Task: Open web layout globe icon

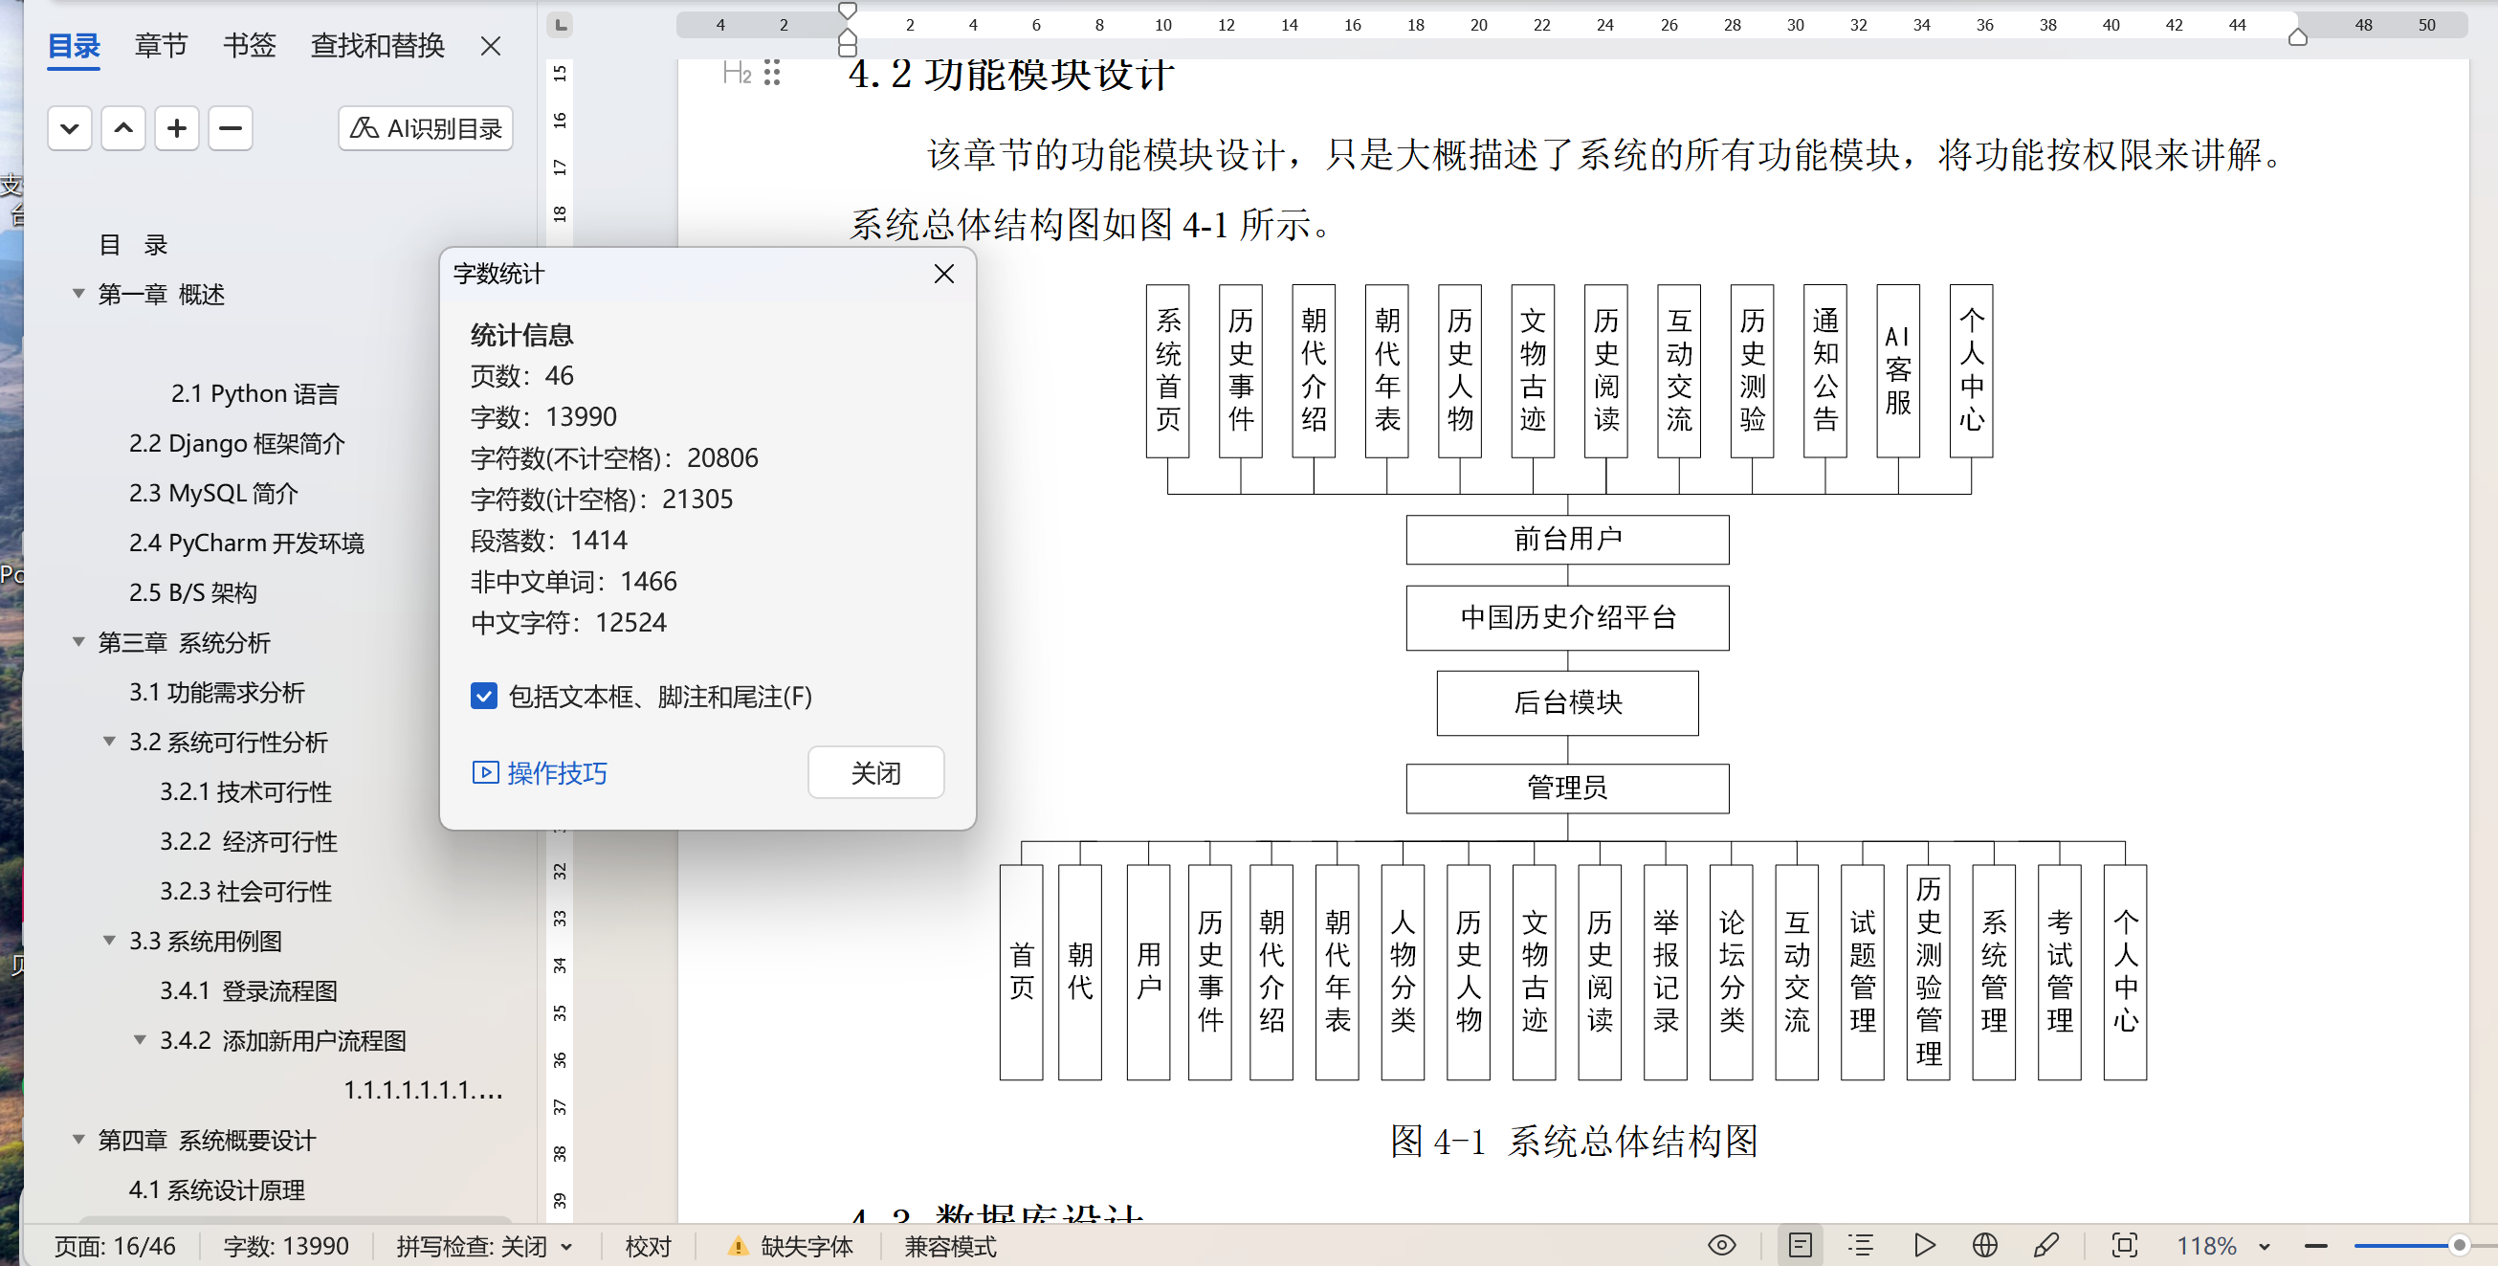Action: click(x=1985, y=1245)
